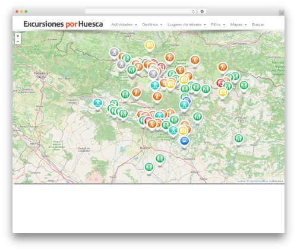Screen dimensions: 297x251
Task: Expand the dropdown arrow beside Actividades
Action: point(136,25)
